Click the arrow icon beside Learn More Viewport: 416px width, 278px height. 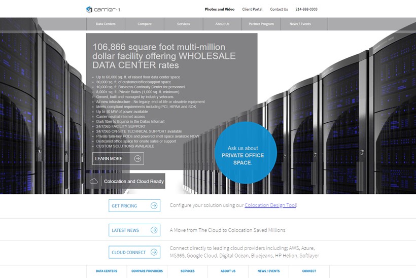tap(137, 159)
